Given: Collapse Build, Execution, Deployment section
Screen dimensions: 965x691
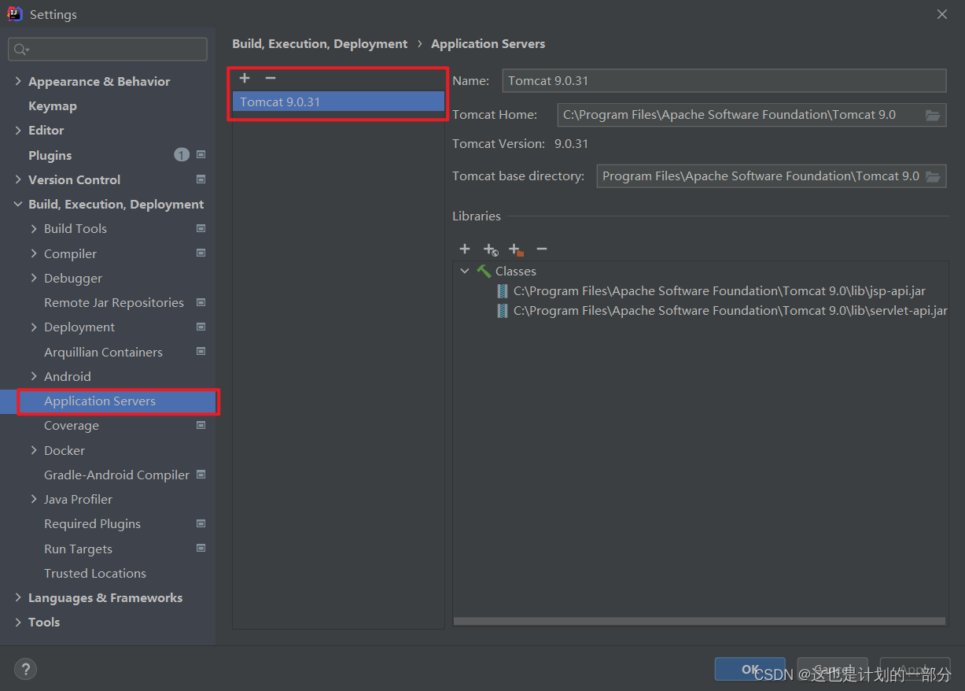Looking at the screenshot, I should (18, 204).
